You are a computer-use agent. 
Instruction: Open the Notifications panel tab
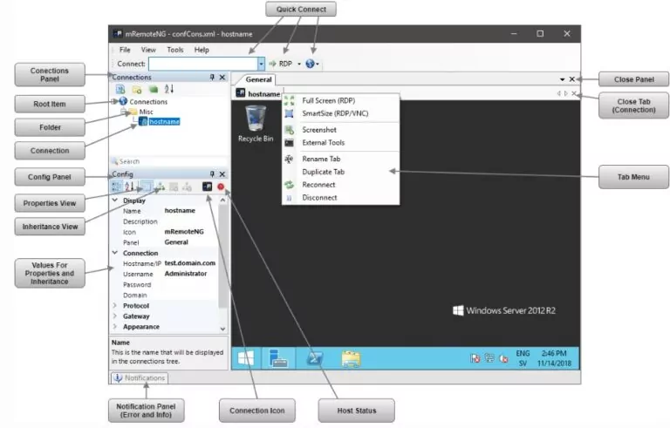[x=140, y=378]
